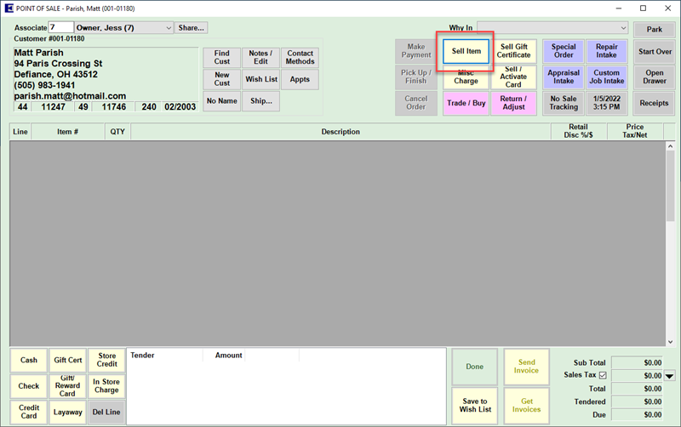Viewport: 681px width, 427px height.
Task: Toggle the Sales Tax checkbox
Action: pos(604,375)
